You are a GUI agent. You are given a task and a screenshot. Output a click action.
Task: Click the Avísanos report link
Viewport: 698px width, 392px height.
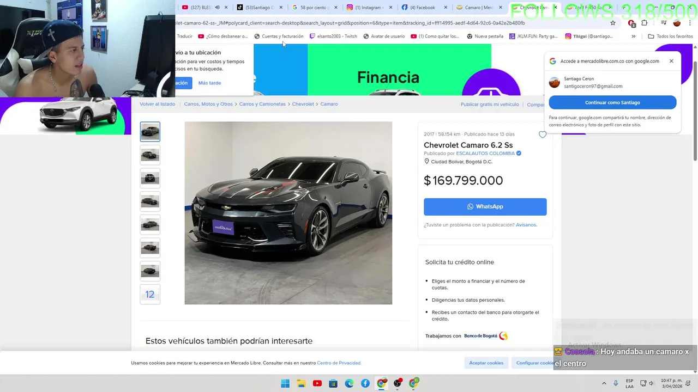point(526,225)
